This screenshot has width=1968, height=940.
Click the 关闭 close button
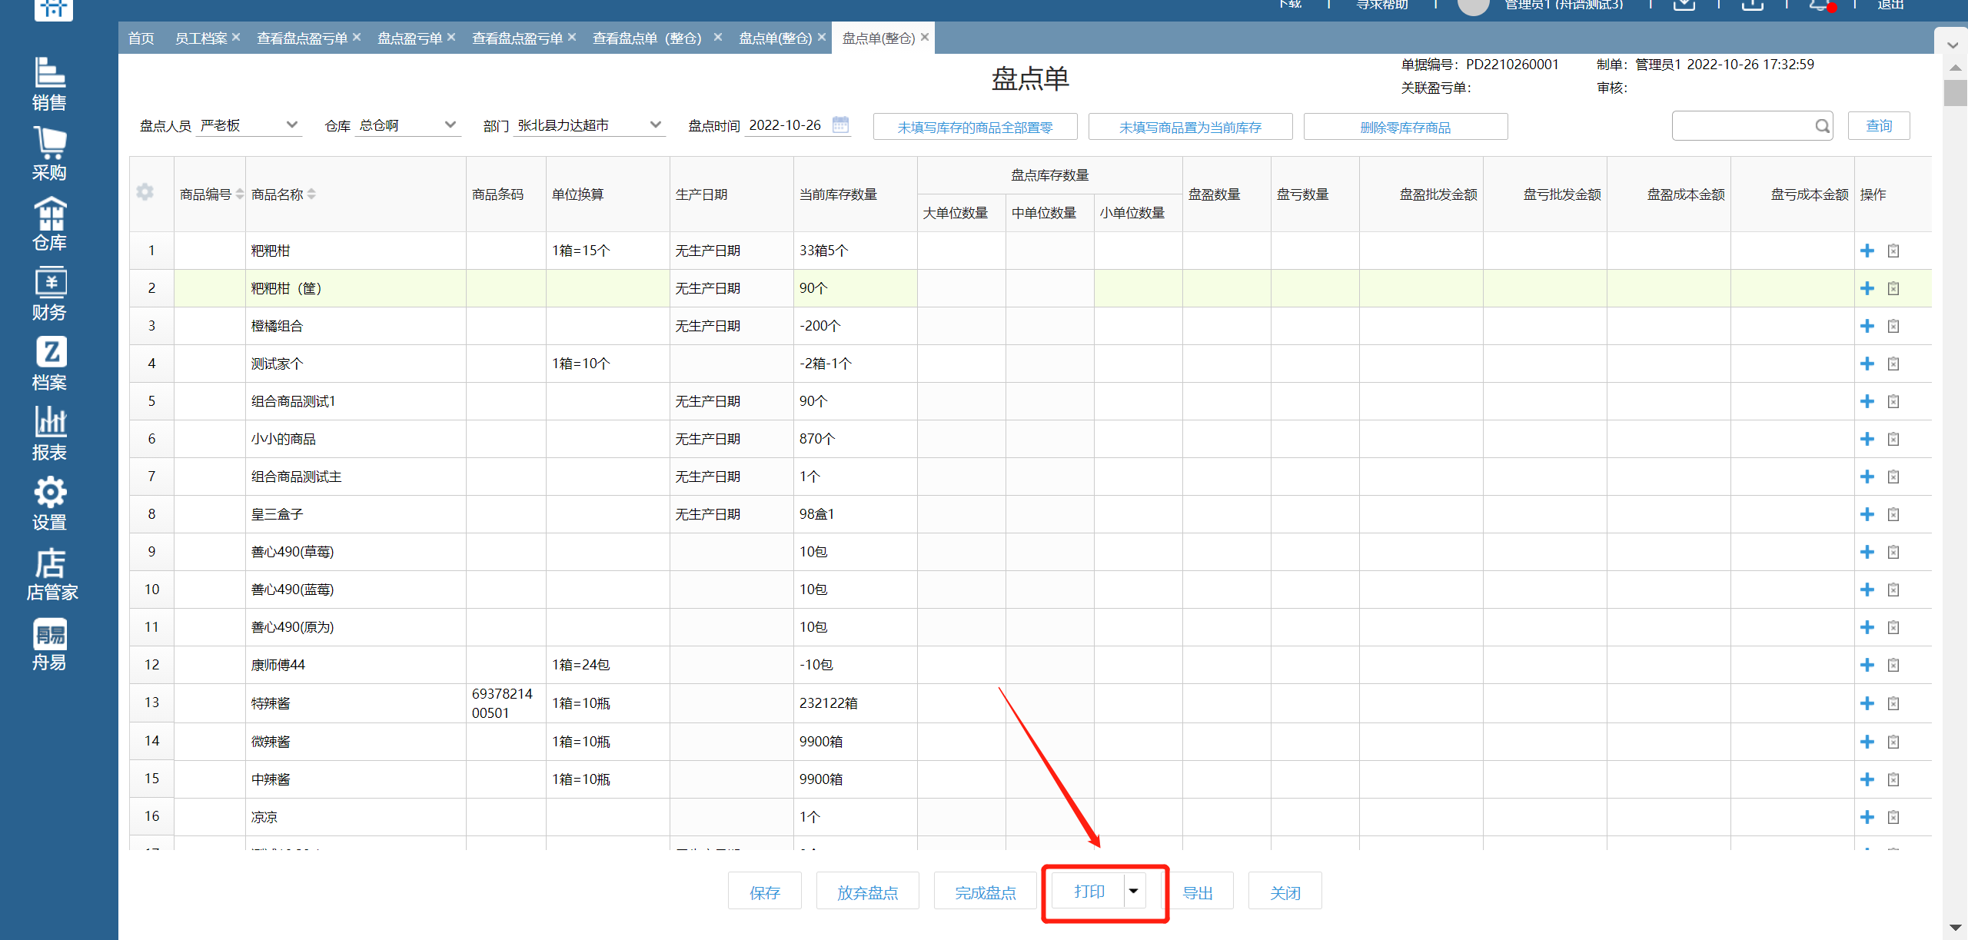1285,892
